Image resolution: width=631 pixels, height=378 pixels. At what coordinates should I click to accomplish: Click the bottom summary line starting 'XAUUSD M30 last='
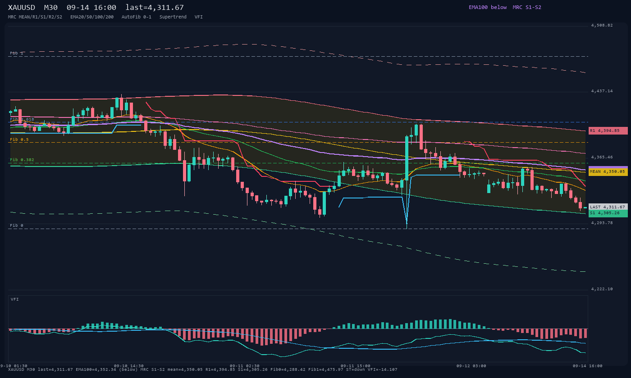coord(203,369)
